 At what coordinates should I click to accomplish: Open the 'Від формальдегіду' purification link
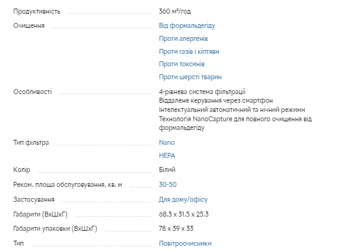point(187,25)
